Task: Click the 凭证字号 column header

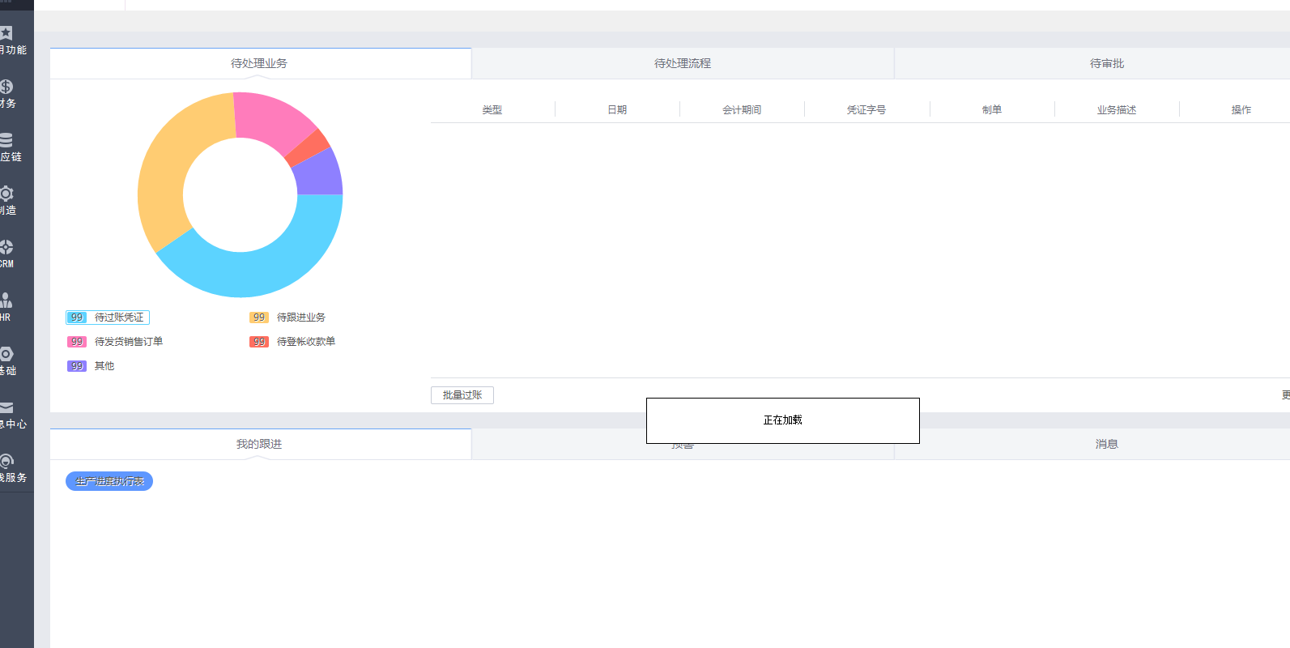Action: 866,109
